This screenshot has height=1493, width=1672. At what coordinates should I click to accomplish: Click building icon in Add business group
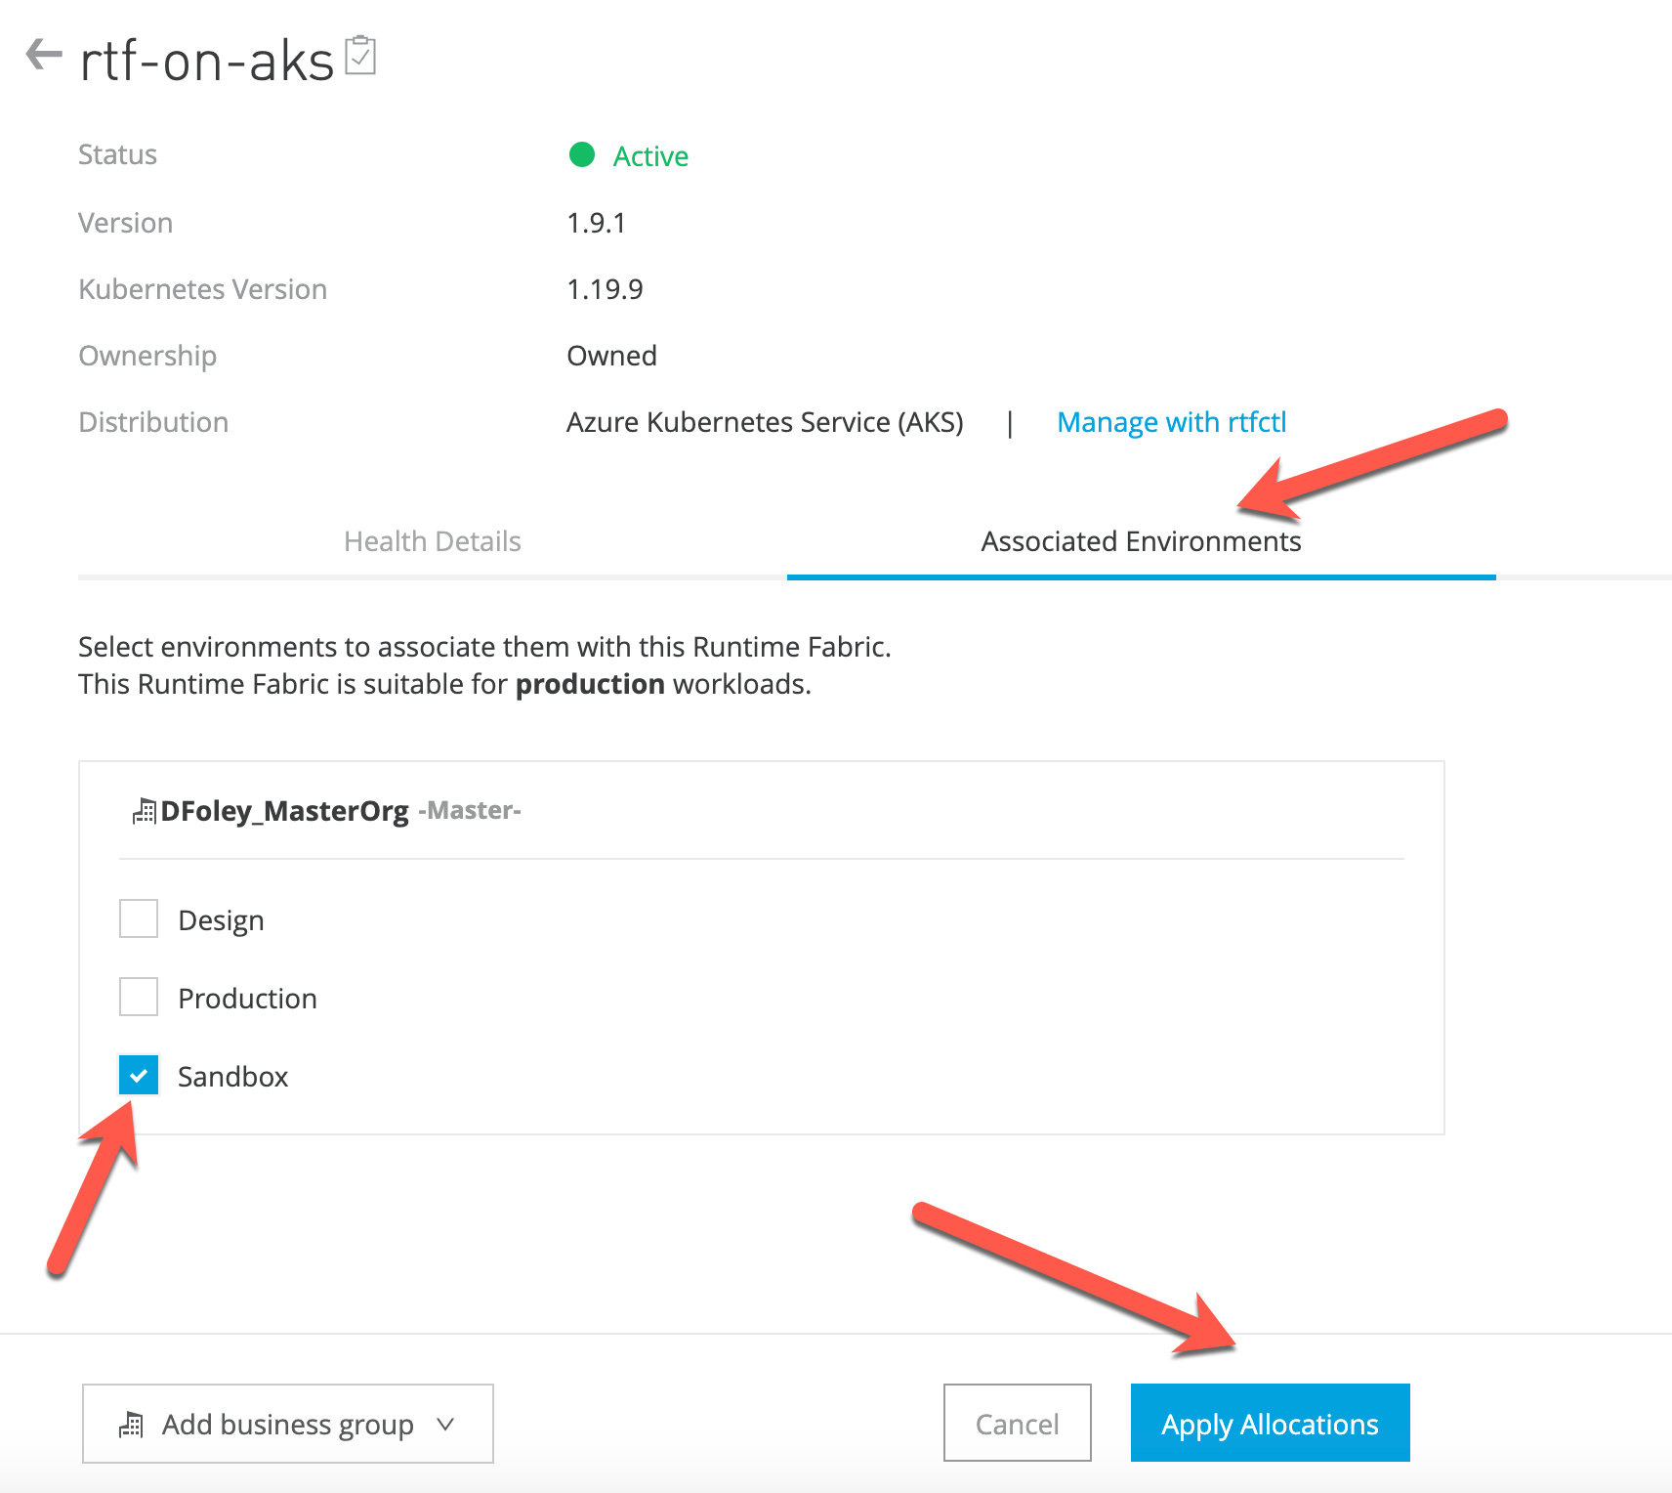point(131,1425)
